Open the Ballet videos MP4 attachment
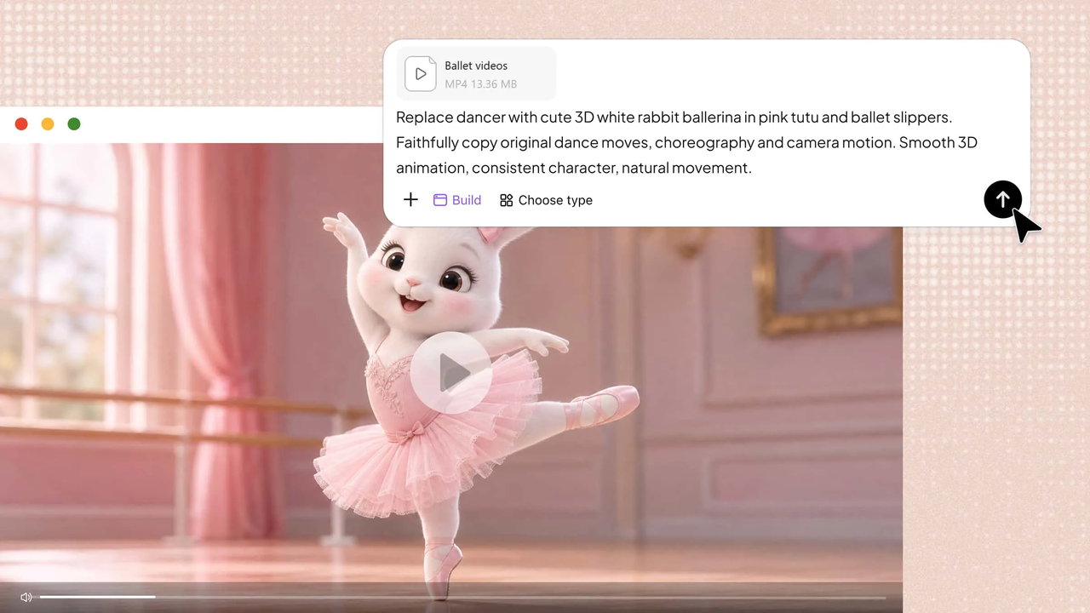Viewport: 1090px width, 613px height. [476, 74]
